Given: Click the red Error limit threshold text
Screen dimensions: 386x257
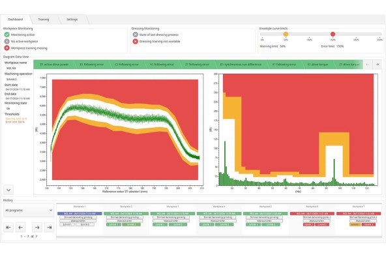Looking at the screenshot, I should pyautogui.click(x=15, y=122).
